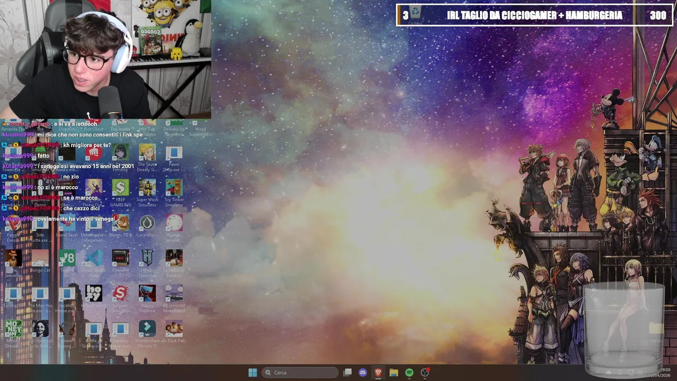Screen dimensions: 677x381
Task: Select Till Checkout Do Us Part shortcut
Action: [40, 334]
